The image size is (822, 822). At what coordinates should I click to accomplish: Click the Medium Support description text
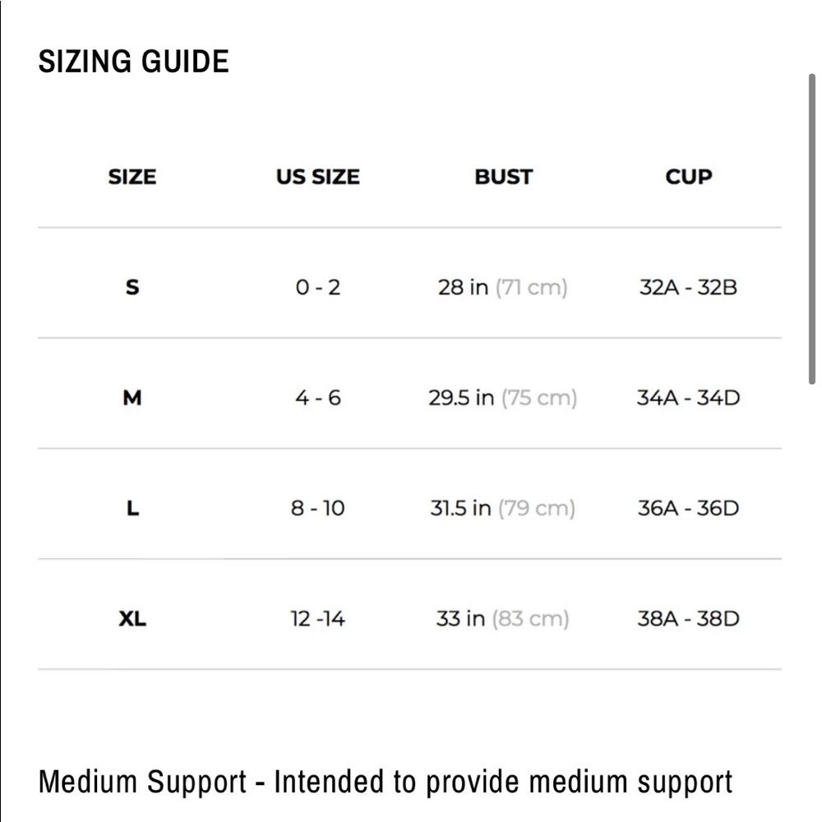(x=386, y=783)
